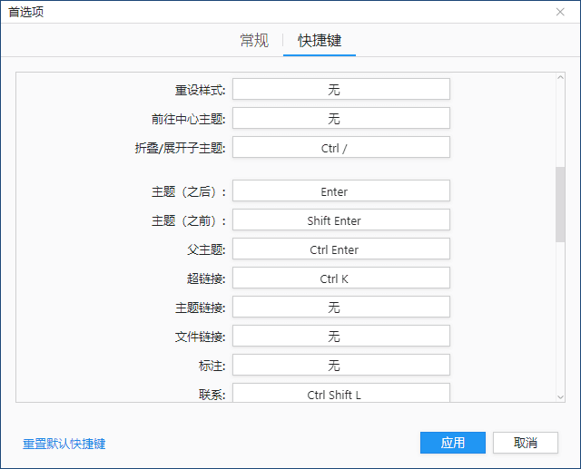
Task: Click the 文件链接 shortcut field
Action: pyautogui.click(x=341, y=336)
